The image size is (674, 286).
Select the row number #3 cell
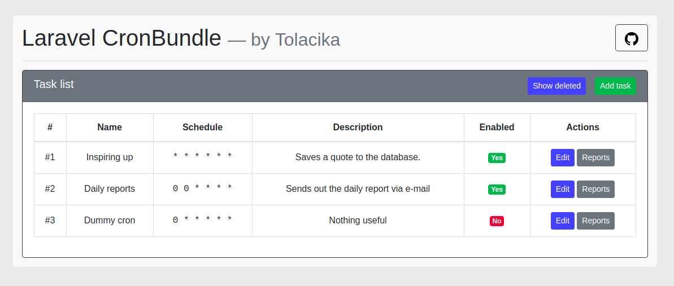click(x=50, y=221)
